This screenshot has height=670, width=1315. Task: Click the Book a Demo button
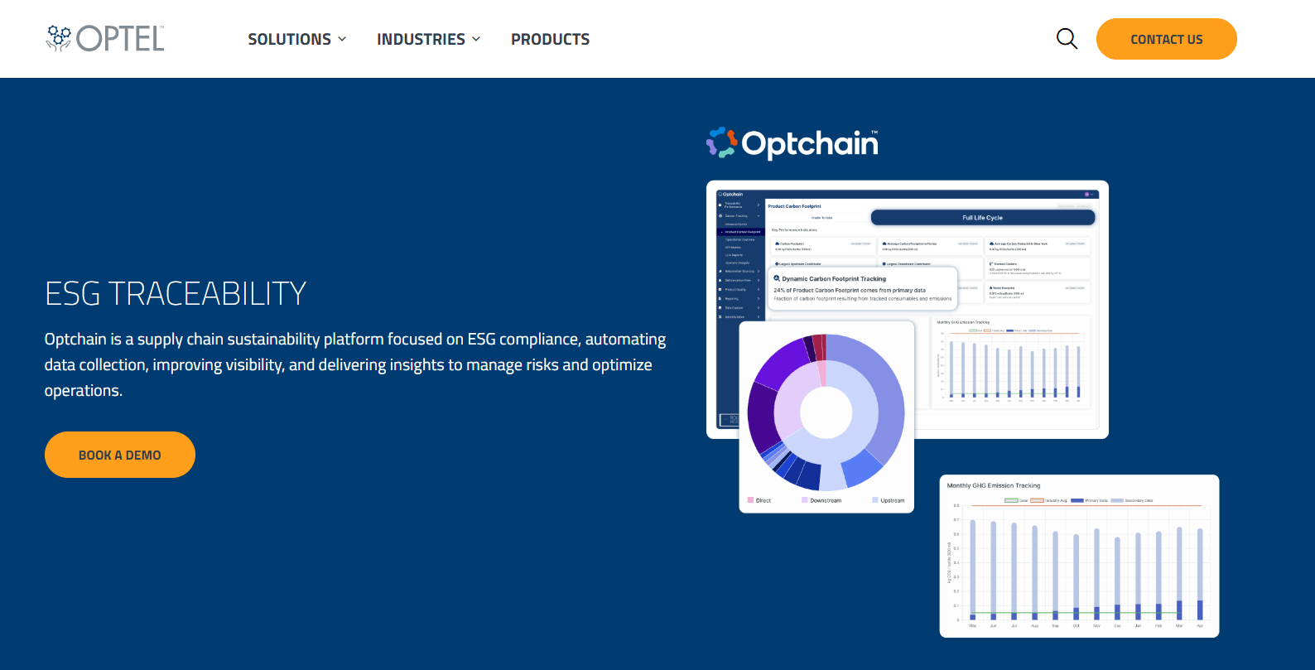click(120, 455)
